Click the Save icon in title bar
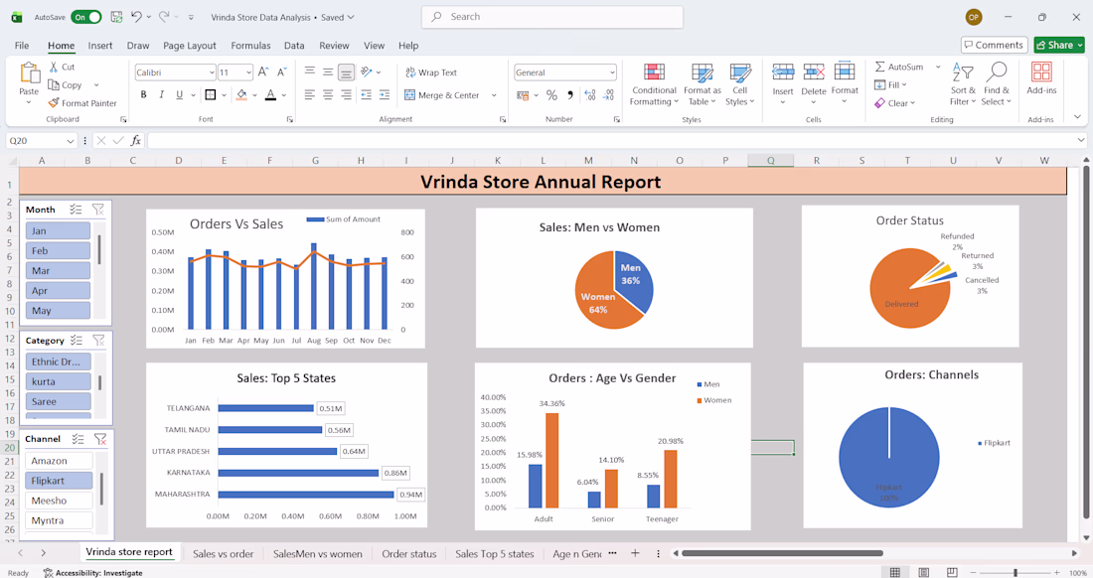 116,17
